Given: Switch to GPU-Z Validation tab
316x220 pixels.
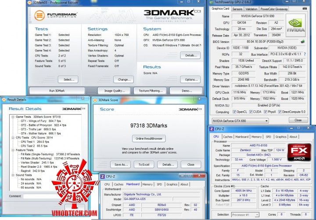Looking at the screenshot, I should coord(251,9).
